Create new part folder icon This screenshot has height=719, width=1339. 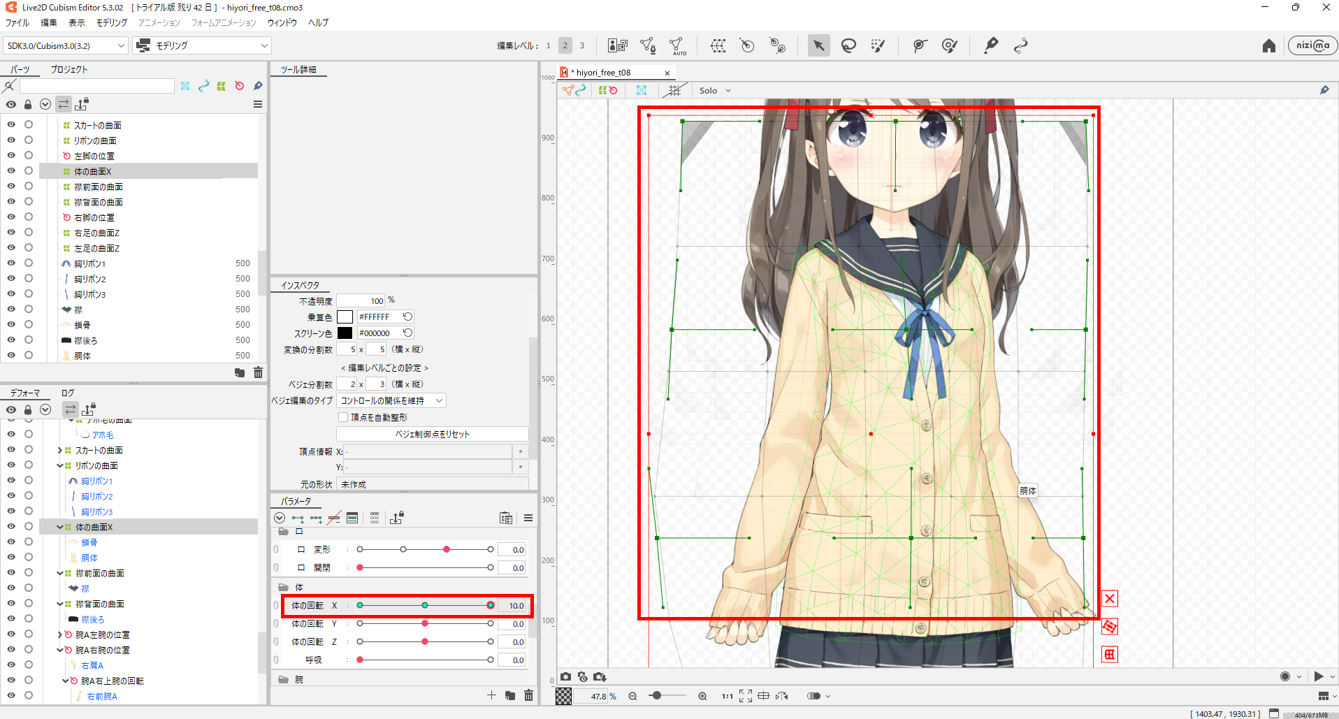click(240, 372)
